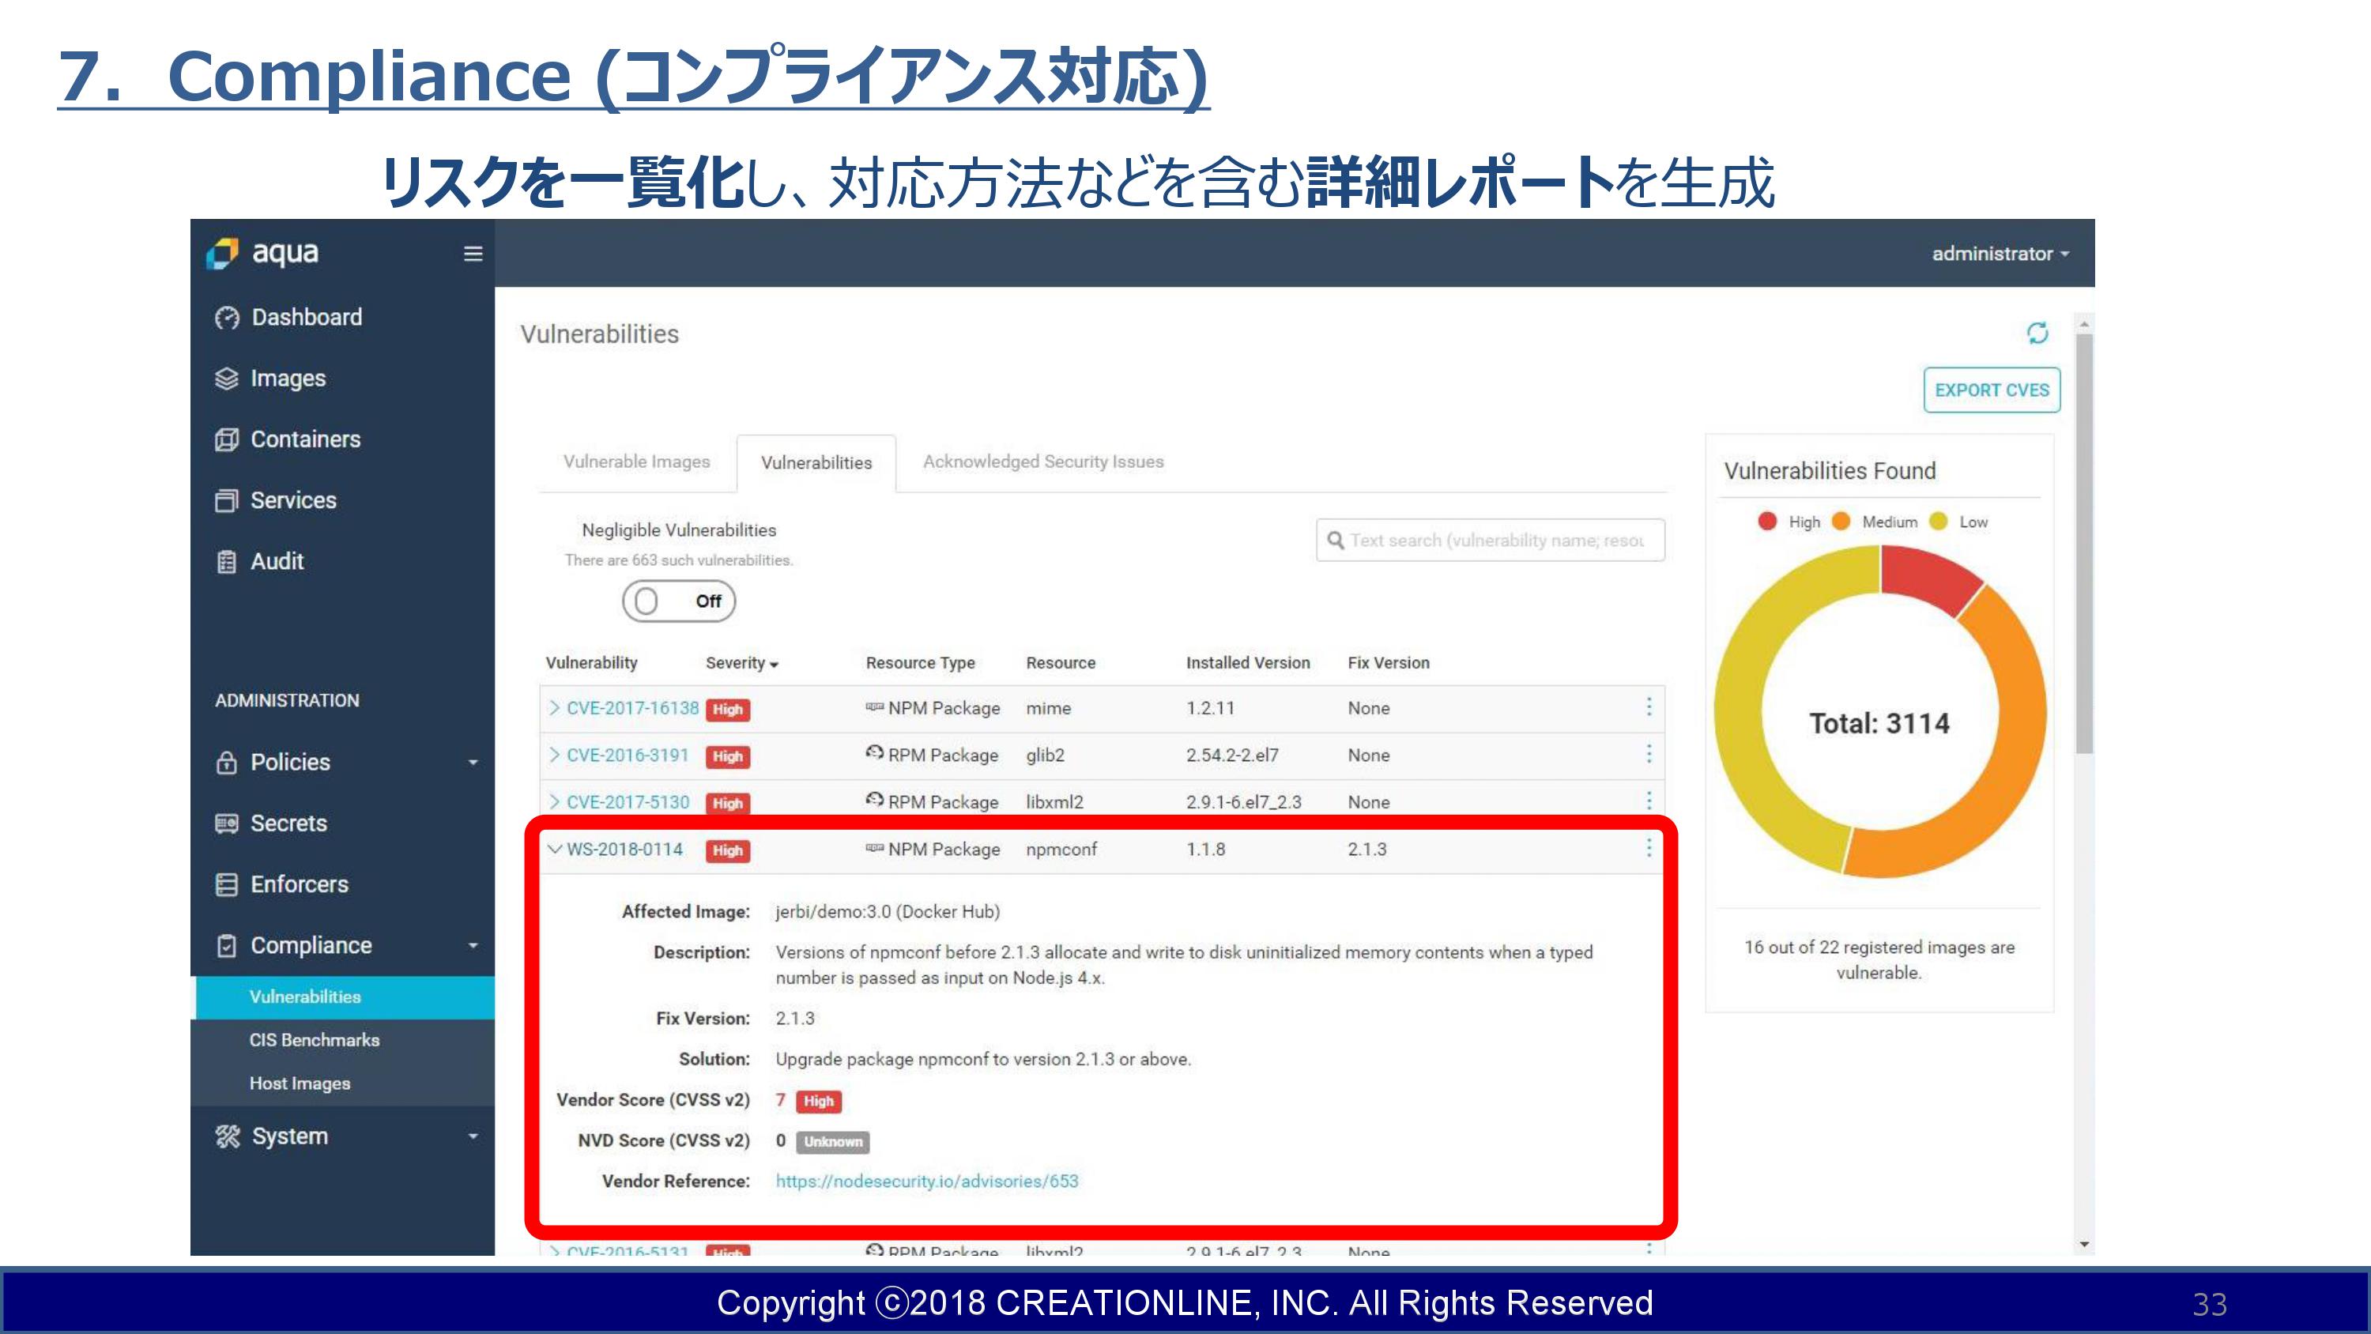Image resolution: width=2371 pixels, height=1334 pixels.
Task: Open CVE-2017-16138 vulnerability link
Action: [x=632, y=708]
